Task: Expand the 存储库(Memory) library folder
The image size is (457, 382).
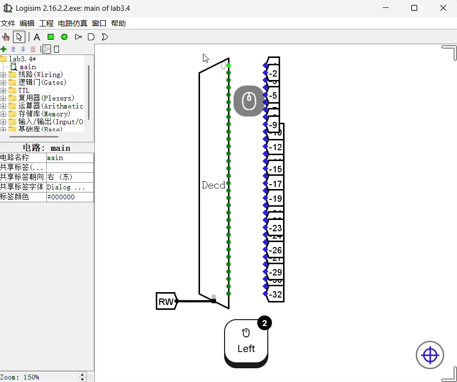Action: tap(3, 114)
